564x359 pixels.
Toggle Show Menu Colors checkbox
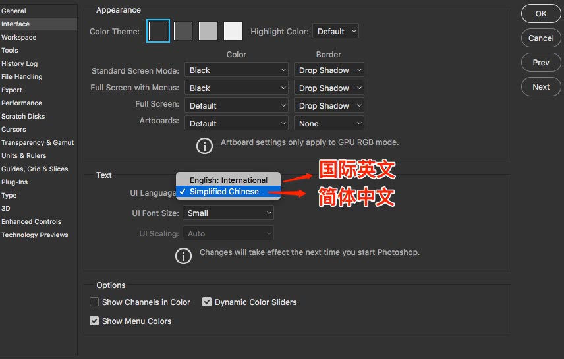coord(94,321)
